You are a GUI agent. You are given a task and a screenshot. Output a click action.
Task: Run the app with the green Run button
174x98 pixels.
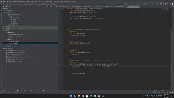pos(138,4)
